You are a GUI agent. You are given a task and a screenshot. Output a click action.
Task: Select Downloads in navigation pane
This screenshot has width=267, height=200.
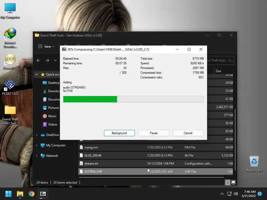(x=51, y=91)
